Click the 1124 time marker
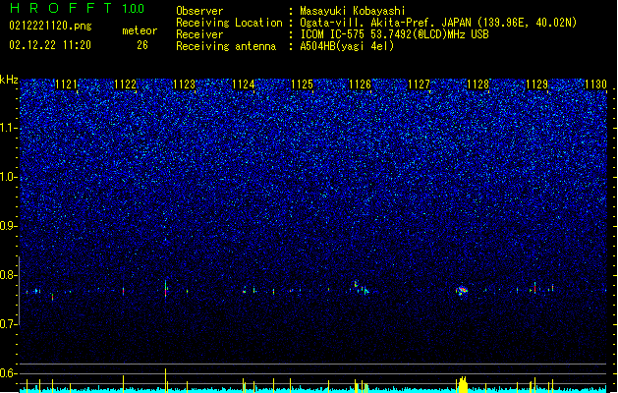Viewport: 618px width, 393px height. [x=244, y=84]
